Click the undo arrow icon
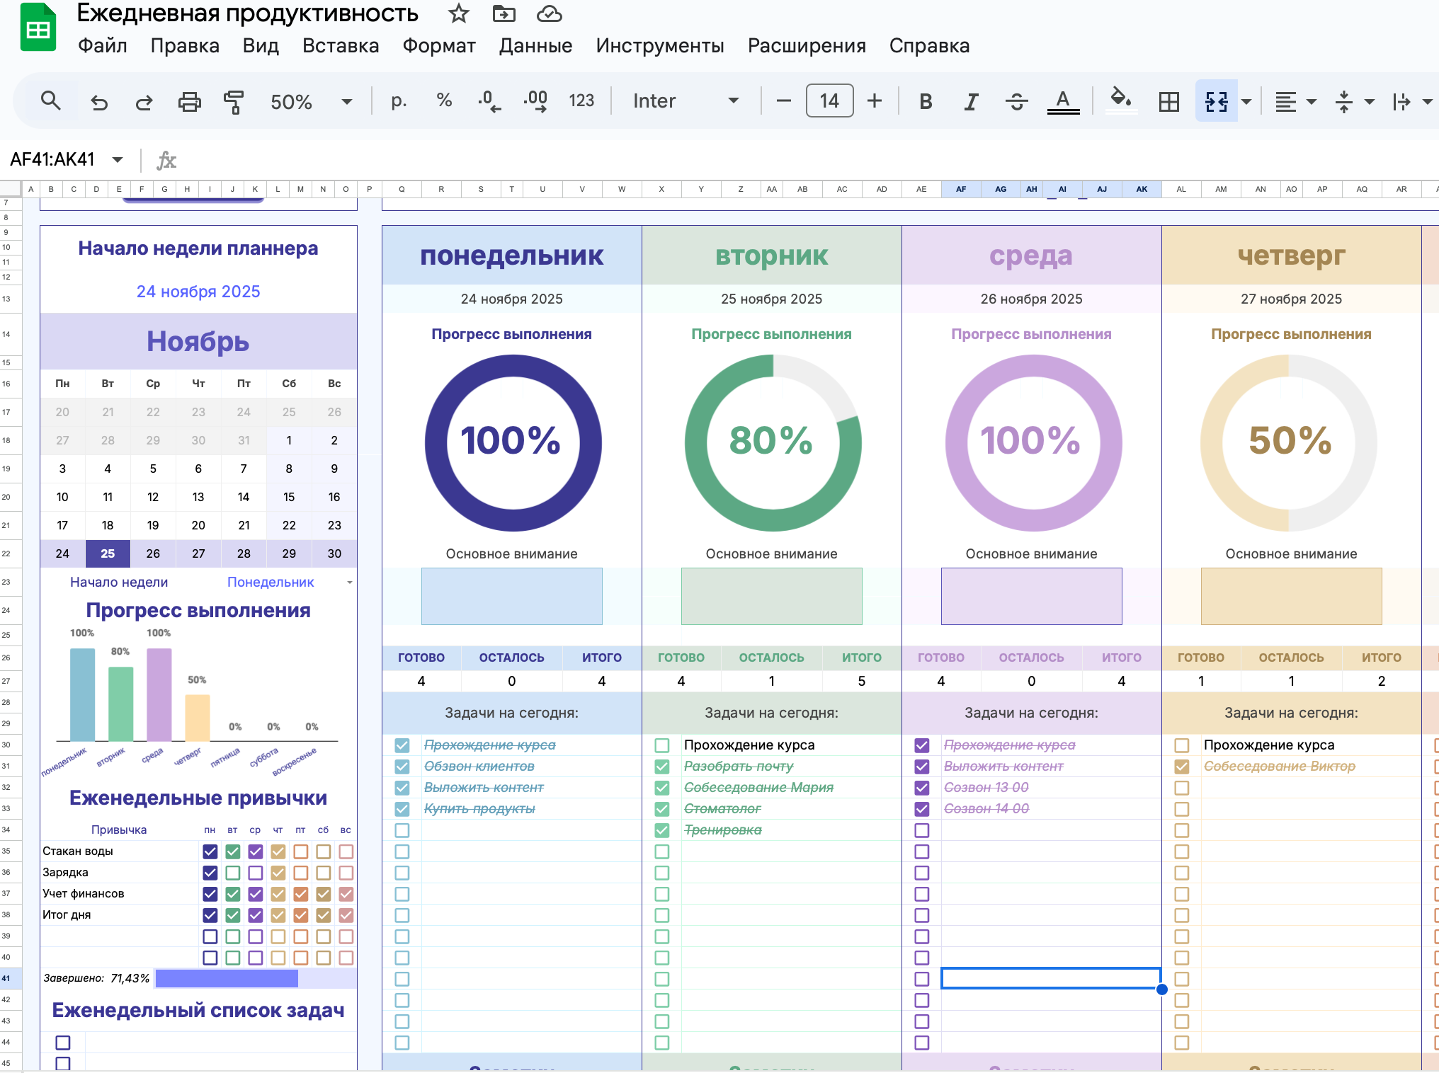Image resolution: width=1439 pixels, height=1073 pixels. click(99, 102)
